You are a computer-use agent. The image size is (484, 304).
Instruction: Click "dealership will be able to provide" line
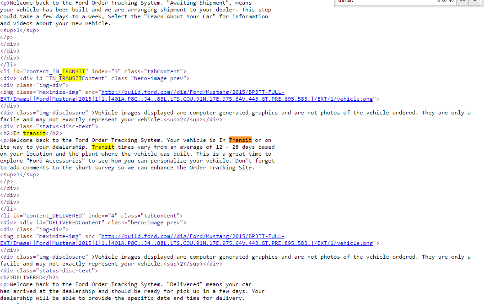pos(123,298)
